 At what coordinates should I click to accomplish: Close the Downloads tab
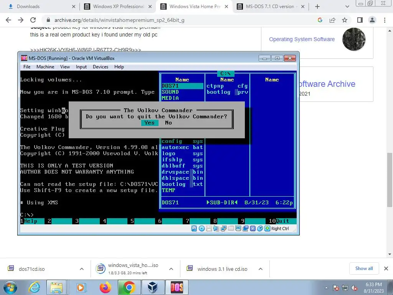(74, 7)
